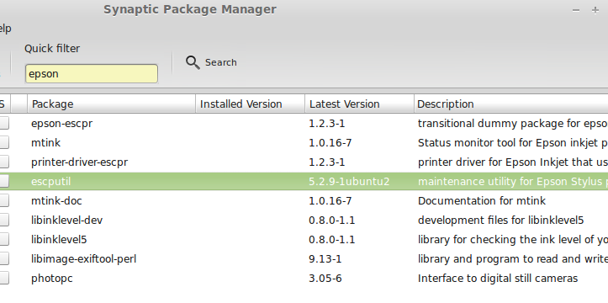Toggle the checkbox for printer-driver-escpr
The width and height of the screenshot is (608, 303).
coord(4,162)
